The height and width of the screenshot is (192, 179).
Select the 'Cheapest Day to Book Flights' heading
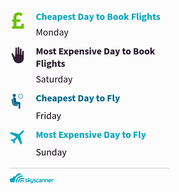point(98,17)
